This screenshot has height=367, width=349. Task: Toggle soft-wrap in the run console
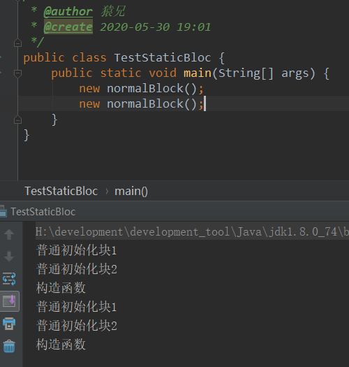9,279
